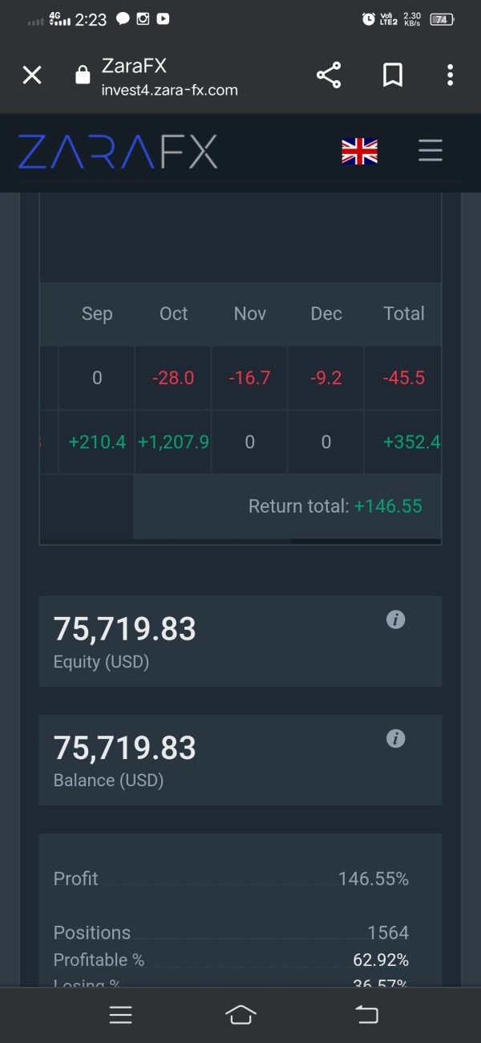This screenshot has width=481, height=1043.
Task: Change language via UK flag icon
Action: tap(359, 151)
